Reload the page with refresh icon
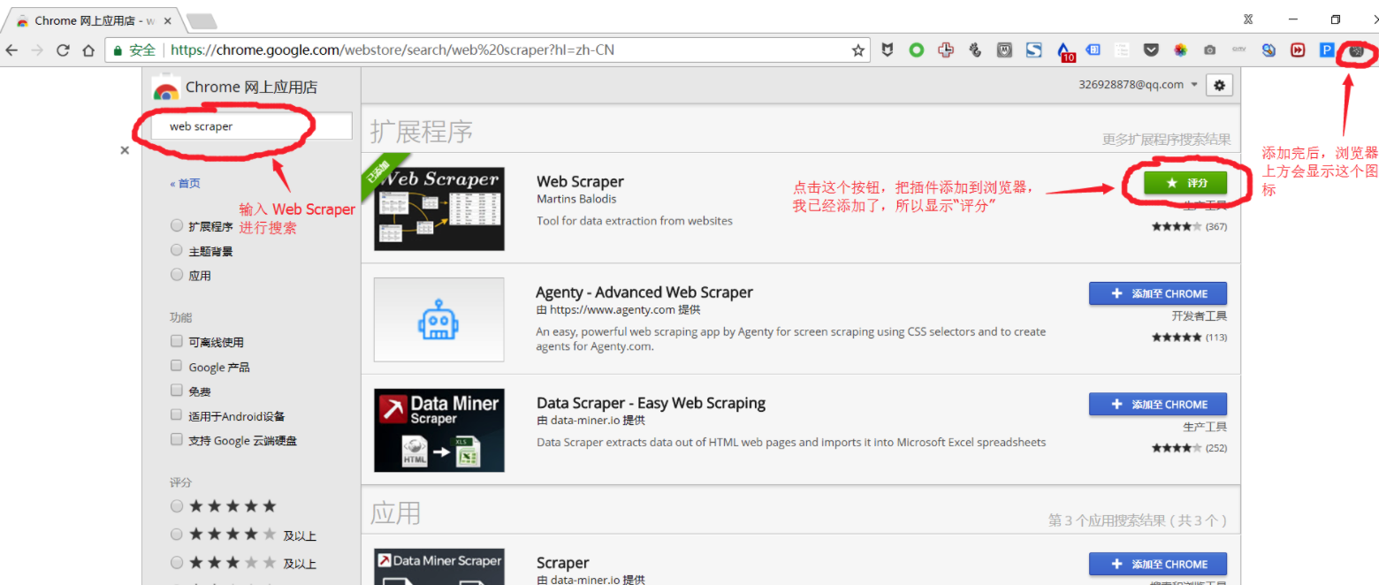Viewport: 1379px width, 585px height. pyautogui.click(x=63, y=51)
